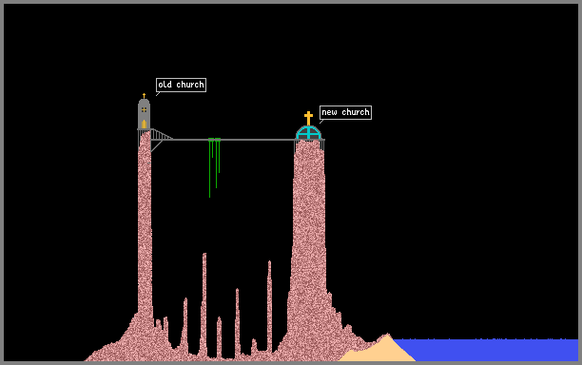
Task: Click the diagonal bridge support strut
Action: point(157,146)
